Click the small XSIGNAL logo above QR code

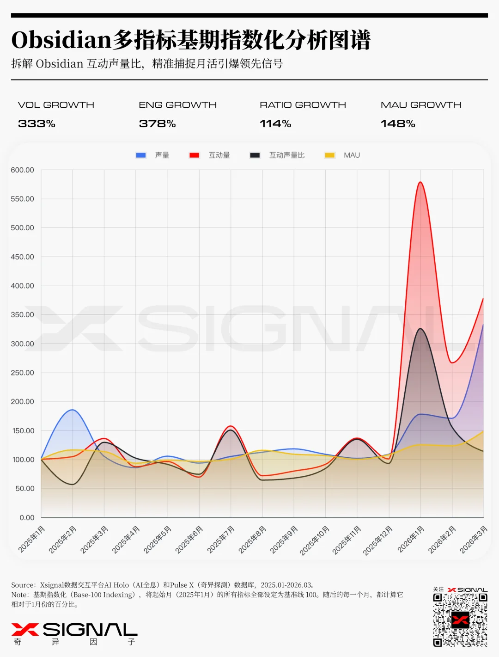coord(467,589)
